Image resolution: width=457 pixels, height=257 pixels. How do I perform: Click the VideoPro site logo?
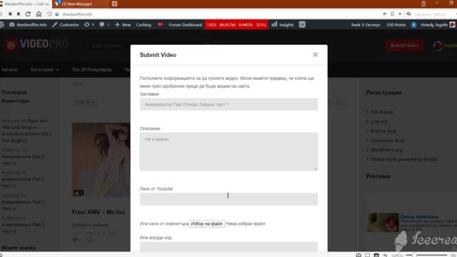click(x=37, y=44)
